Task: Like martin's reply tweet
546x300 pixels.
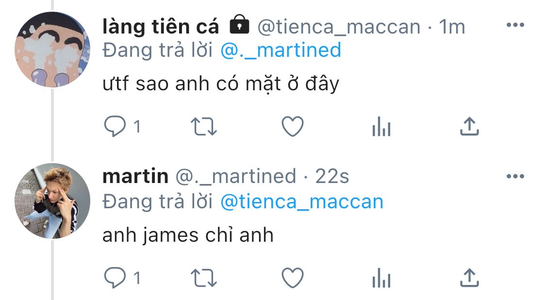Action: coord(293,278)
